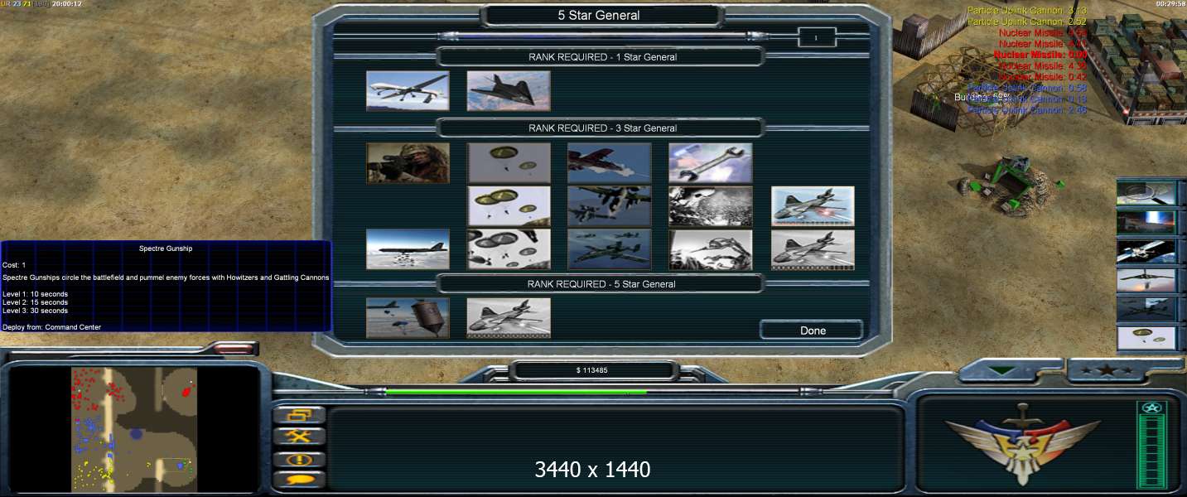Activate top radar-scan shortcut in right sidebar

pos(1146,193)
